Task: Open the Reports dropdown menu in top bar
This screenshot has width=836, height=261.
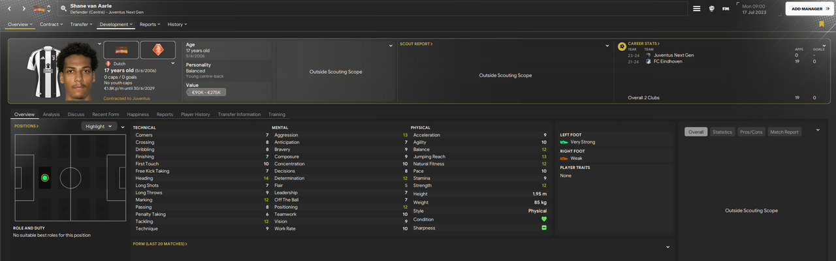Action: [150, 24]
